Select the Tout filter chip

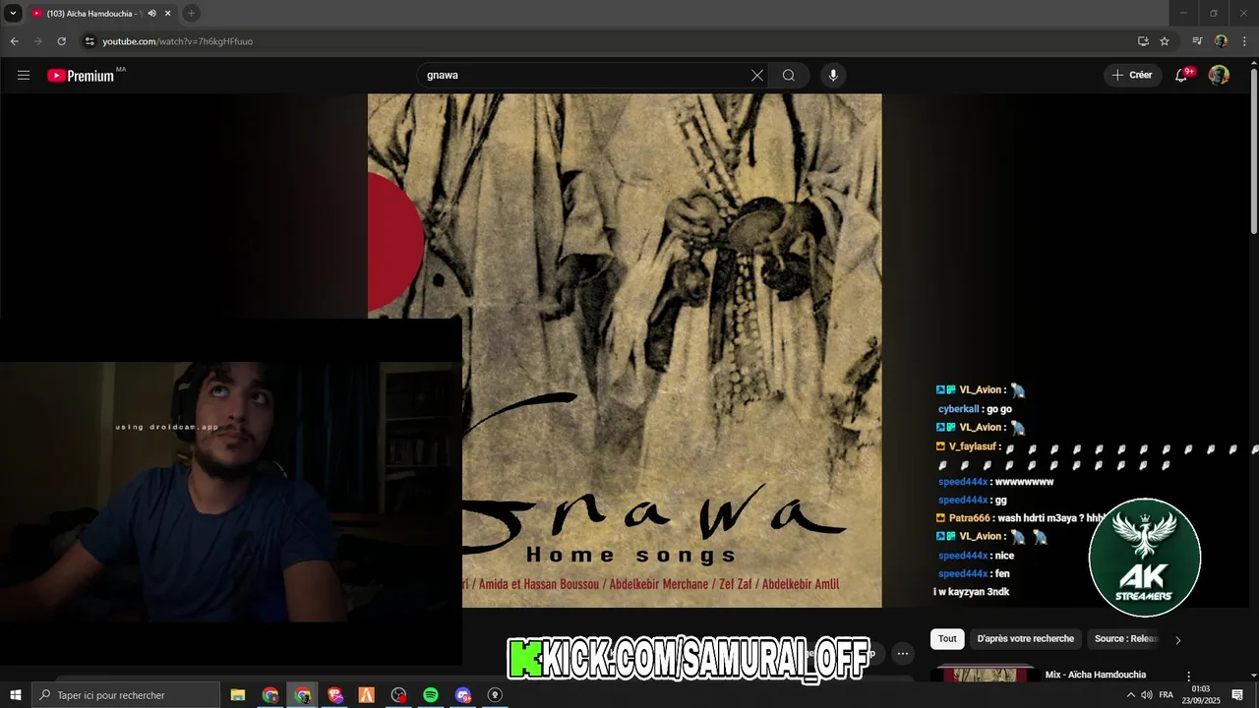[x=947, y=639]
